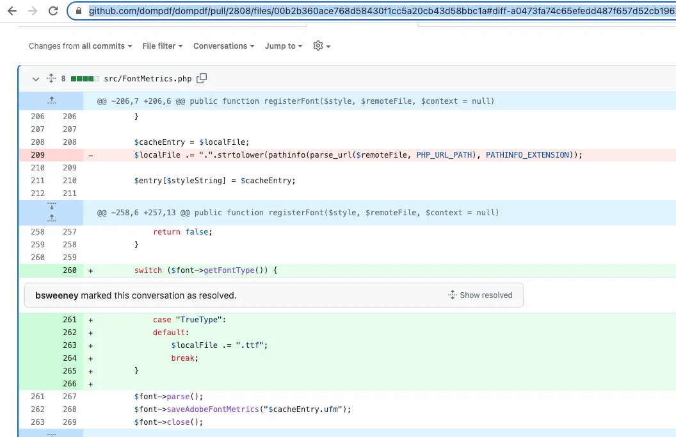The image size is (676, 437).
Task: Open the 'Changes from all commits' dropdown
Action: click(81, 46)
